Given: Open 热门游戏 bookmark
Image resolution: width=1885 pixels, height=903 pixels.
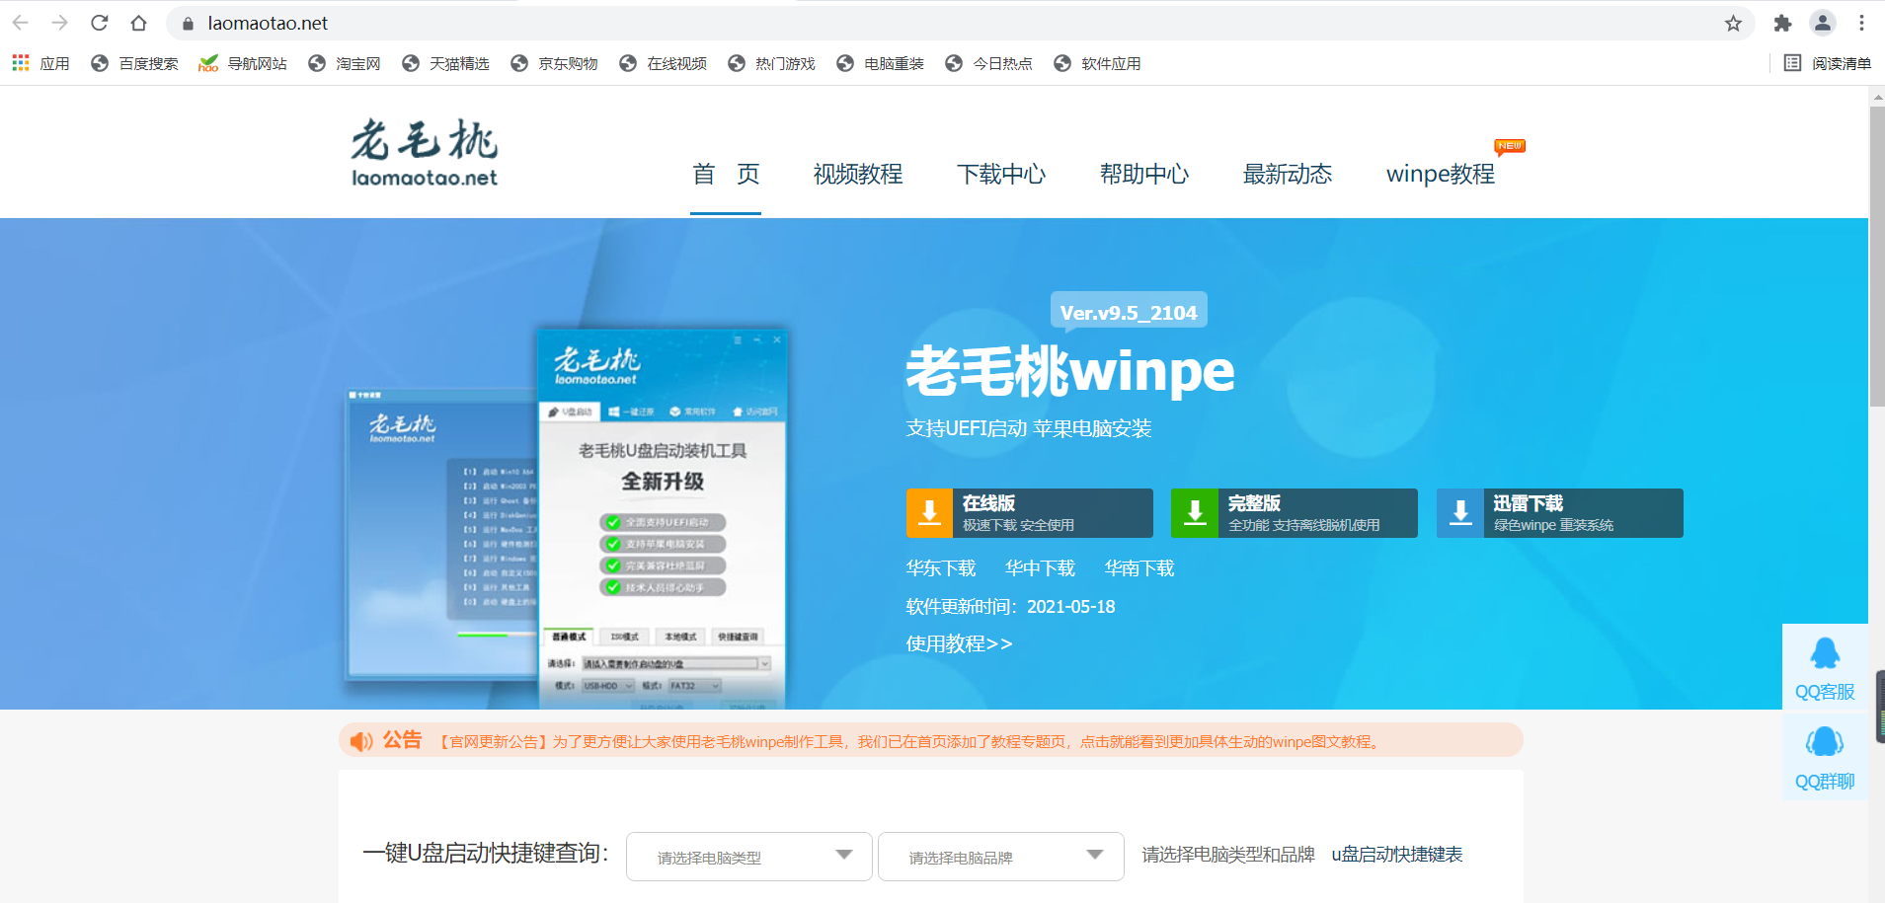Looking at the screenshot, I should (771, 63).
